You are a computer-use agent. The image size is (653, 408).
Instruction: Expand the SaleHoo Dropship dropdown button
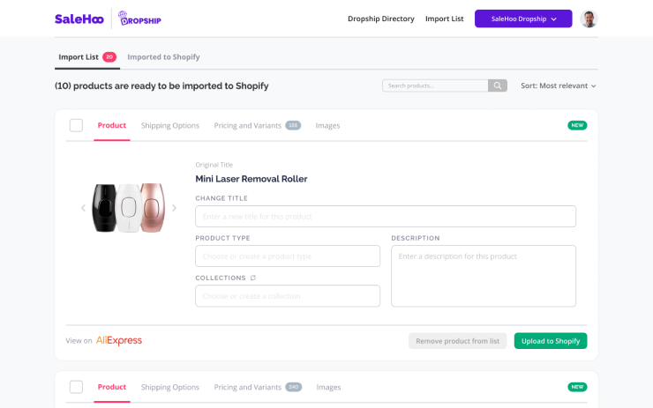523,19
